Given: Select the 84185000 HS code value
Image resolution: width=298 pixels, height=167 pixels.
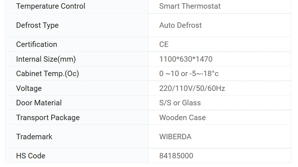Looking at the screenshot, I should pyautogui.click(x=176, y=156).
